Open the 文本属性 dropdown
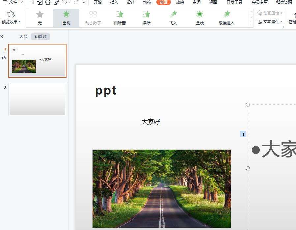The image size is (296, 230). [270, 22]
